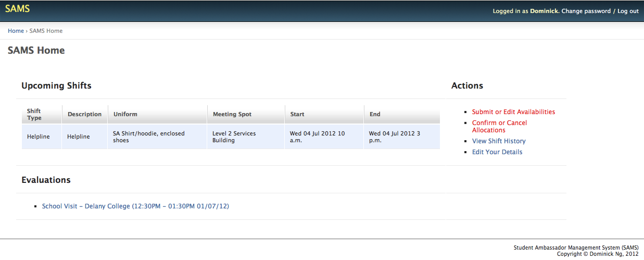Click the Description column header
Viewport: 644px width, 260px height.
84,114
